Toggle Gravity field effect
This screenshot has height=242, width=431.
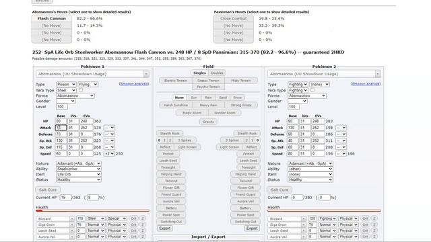click(208, 122)
